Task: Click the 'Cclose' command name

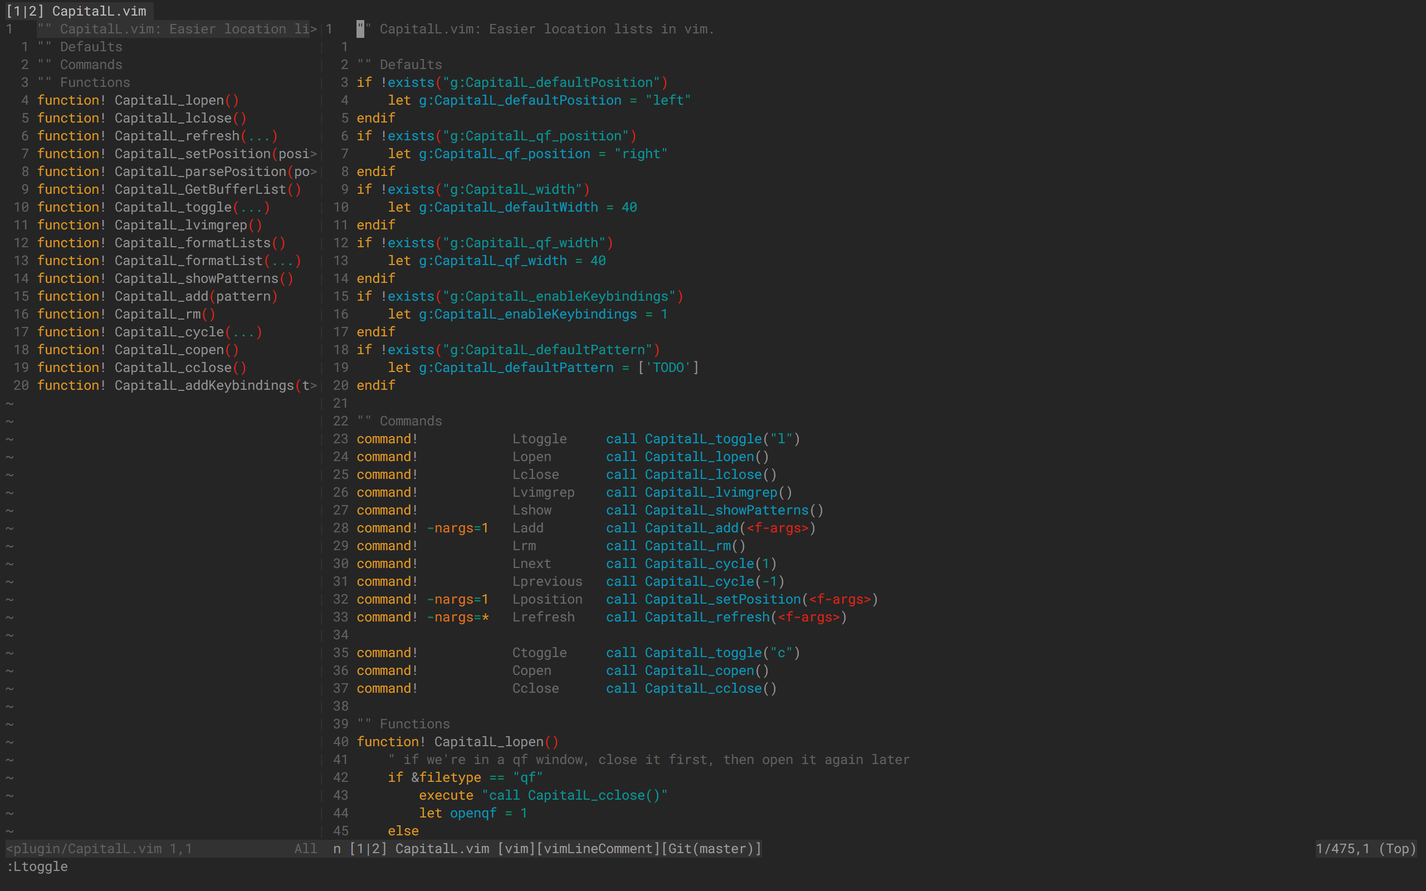Action: point(536,688)
